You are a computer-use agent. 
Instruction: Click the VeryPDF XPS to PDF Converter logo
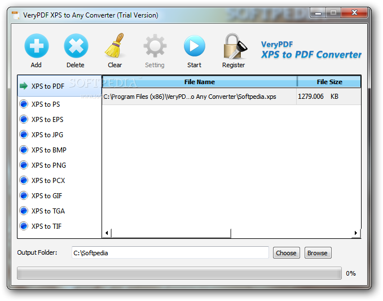pos(311,50)
